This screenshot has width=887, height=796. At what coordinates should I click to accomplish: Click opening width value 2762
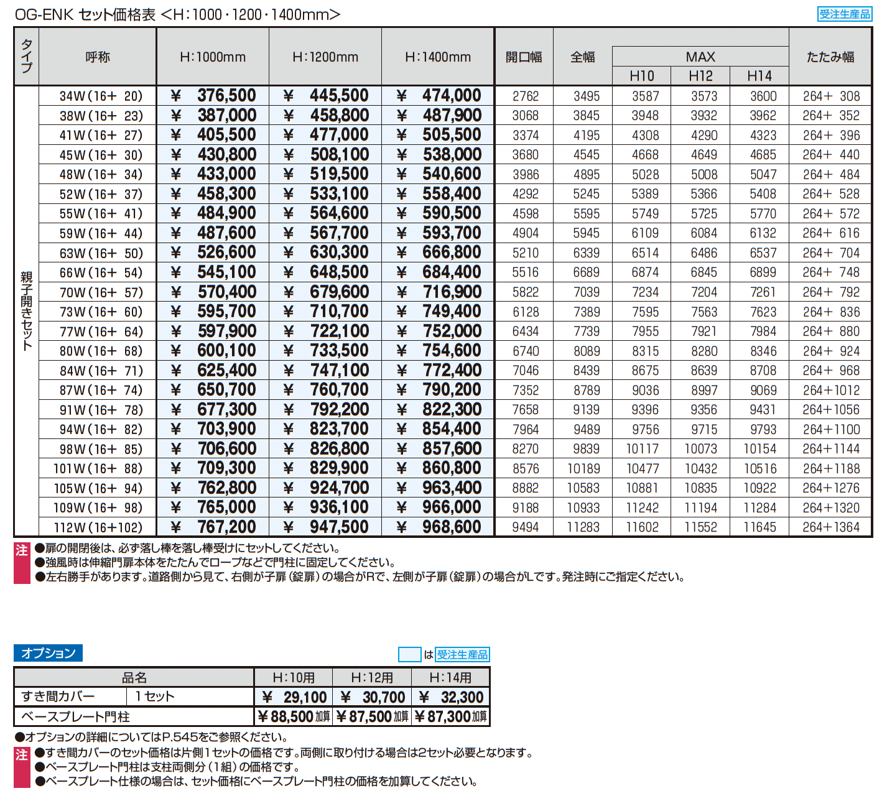point(525,96)
